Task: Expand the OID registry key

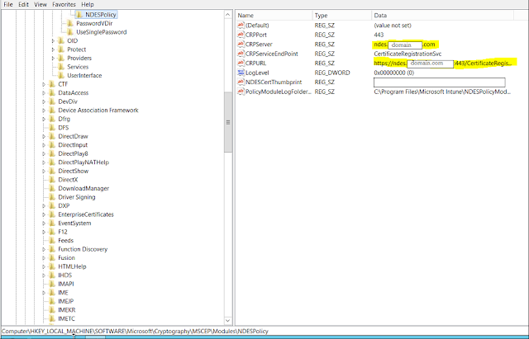Action: [53, 40]
